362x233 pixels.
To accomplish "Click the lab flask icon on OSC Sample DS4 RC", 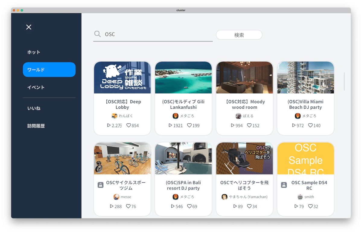I will 284,184.
